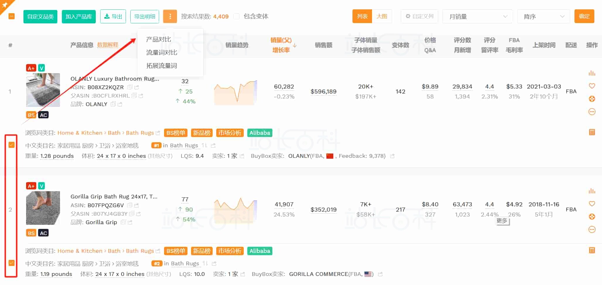Click the orange three-dot actions button in toolbar
The height and width of the screenshot is (285, 602).
pos(170,16)
